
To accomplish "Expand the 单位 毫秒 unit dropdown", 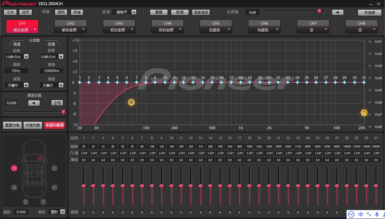I will pos(62,212).
